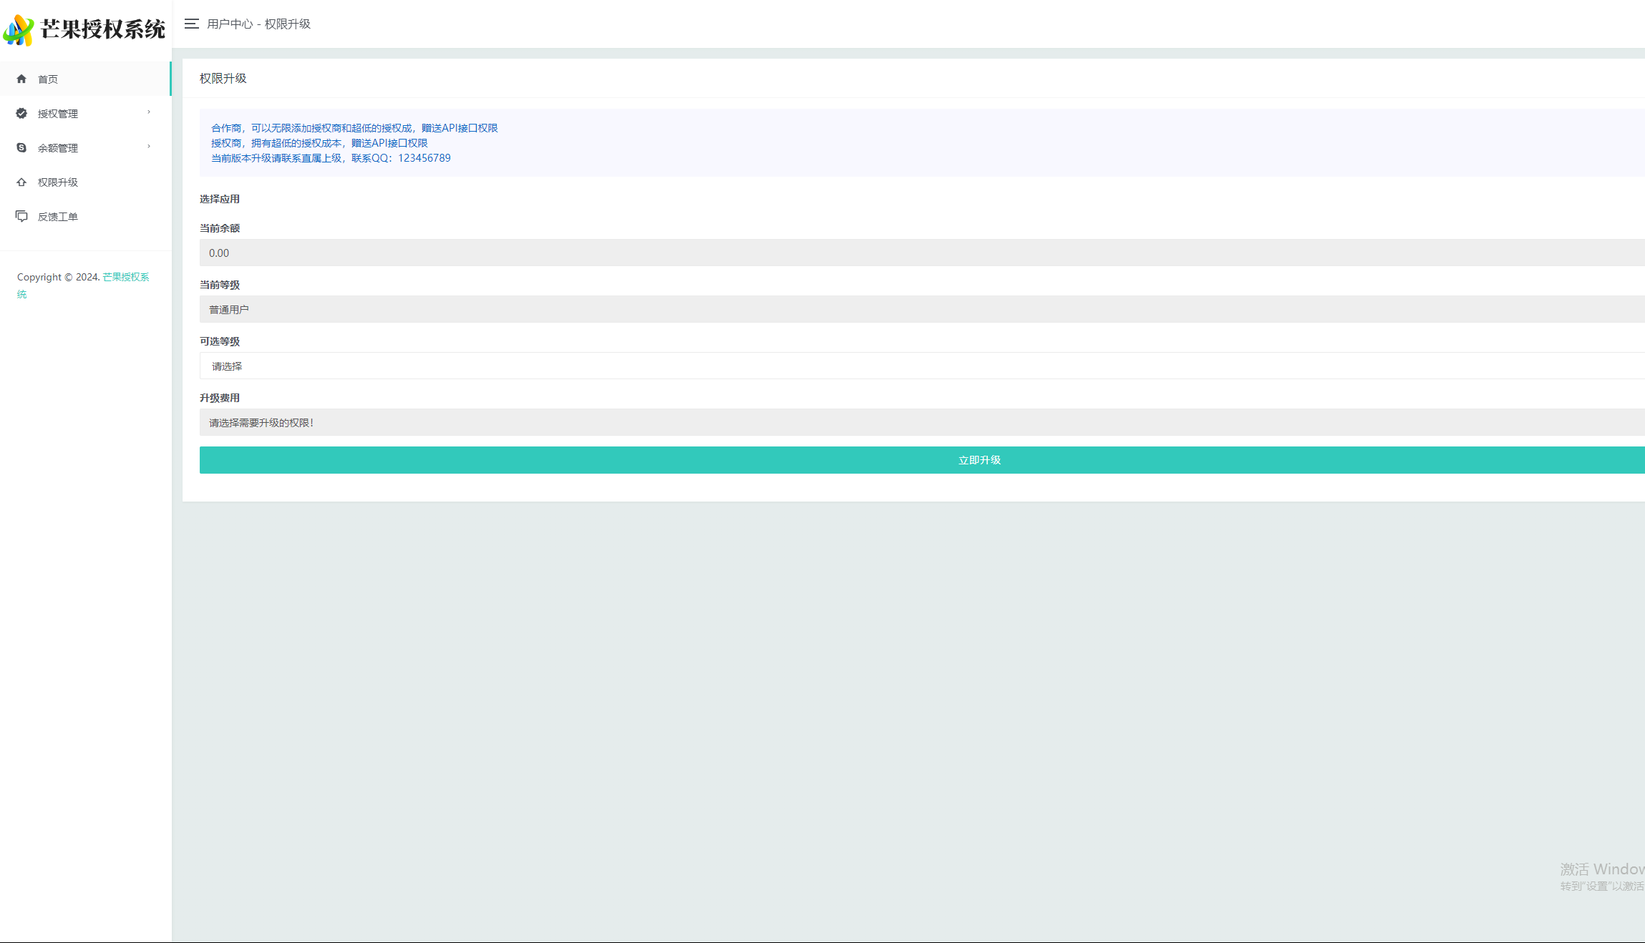Screen dimensions: 1645x943
Task: Click the 当前余额 0.00 field
Action: pos(921,253)
